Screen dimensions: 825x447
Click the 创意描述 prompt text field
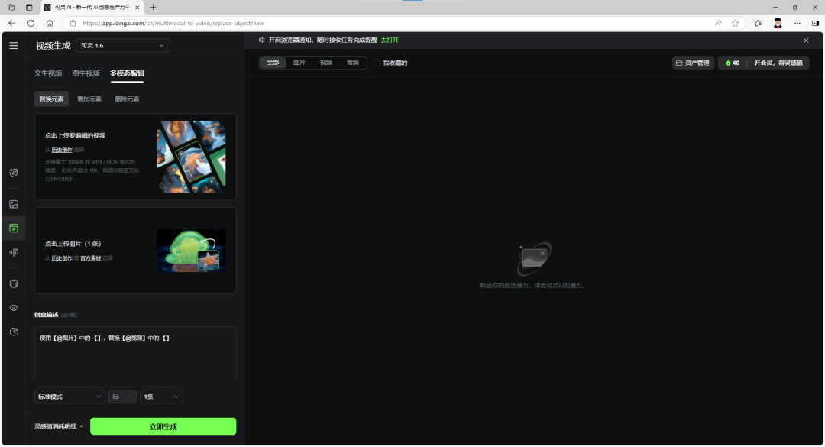[x=135, y=355]
